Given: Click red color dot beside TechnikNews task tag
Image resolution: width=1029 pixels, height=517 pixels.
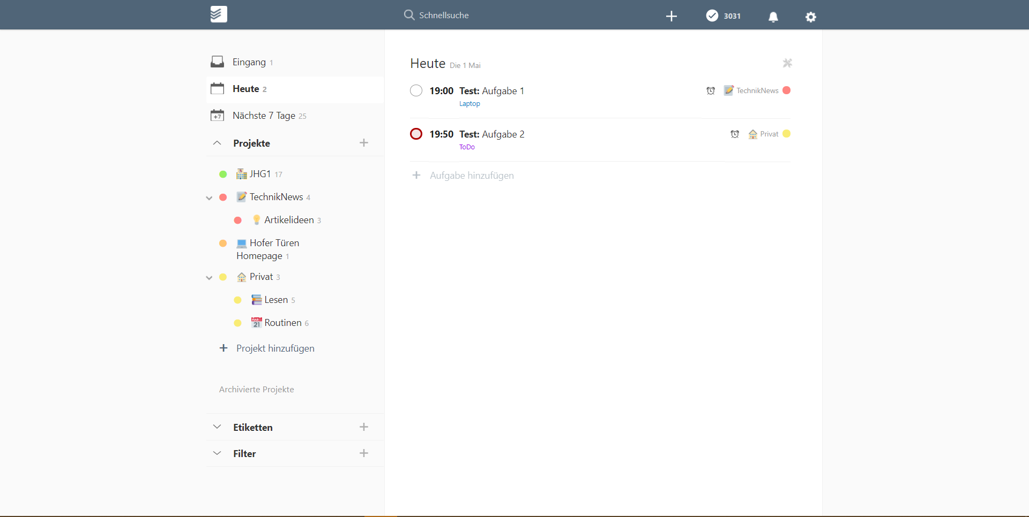Looking at the screenshot, I should 787,90.
